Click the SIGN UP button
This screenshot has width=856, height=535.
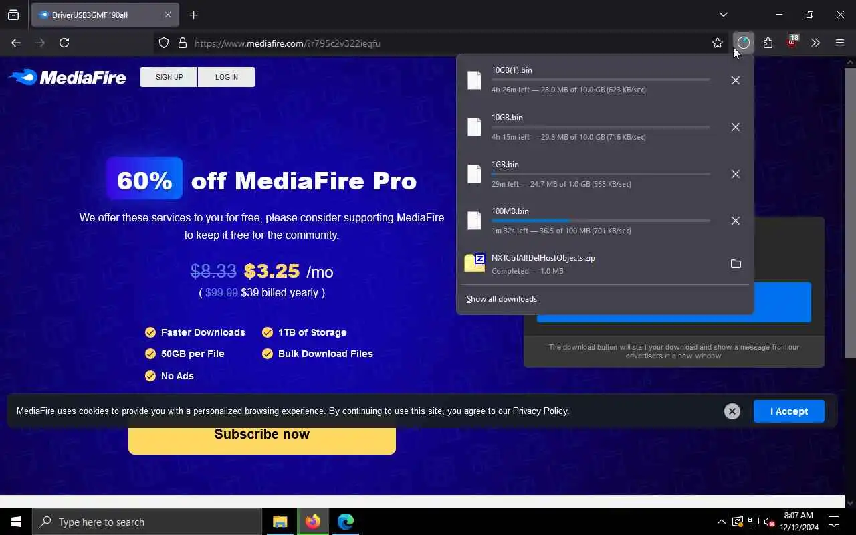pos(169,77)
